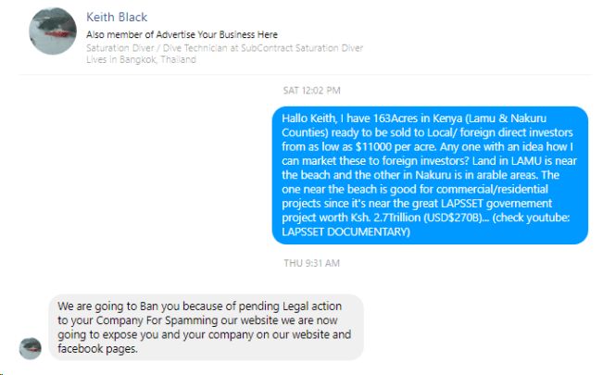Click the SAT 12:02 PM timestamp

(x=311, y=91)
